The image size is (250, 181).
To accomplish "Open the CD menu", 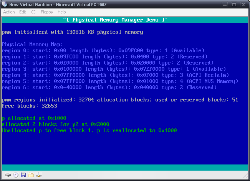I will pyautogui.click(x=33, y=12).
